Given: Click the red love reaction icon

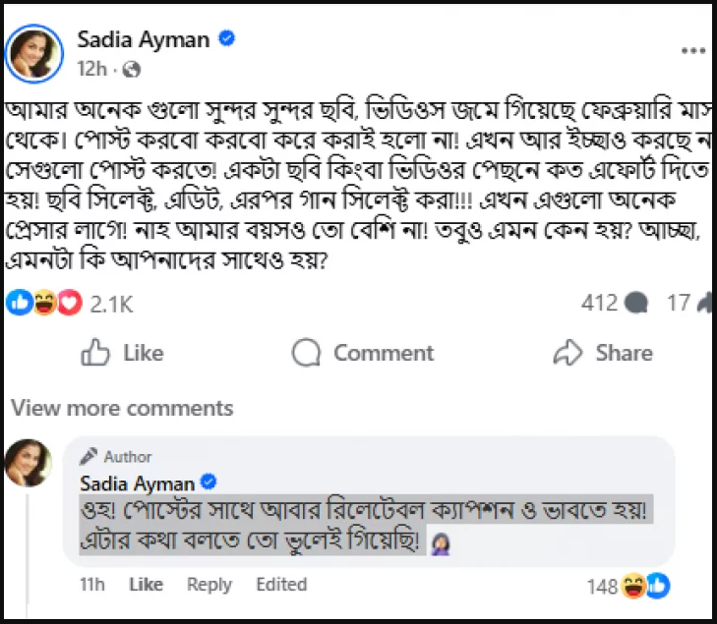Looking at the screenshot, I should click(x=68, y=304).
